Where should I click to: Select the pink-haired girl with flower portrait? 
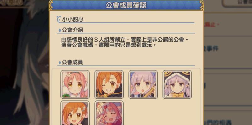(75, 84)
